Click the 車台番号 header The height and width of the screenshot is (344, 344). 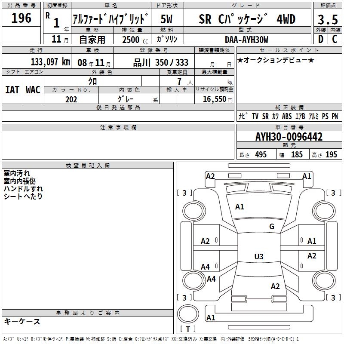click(x=289, y=127)
